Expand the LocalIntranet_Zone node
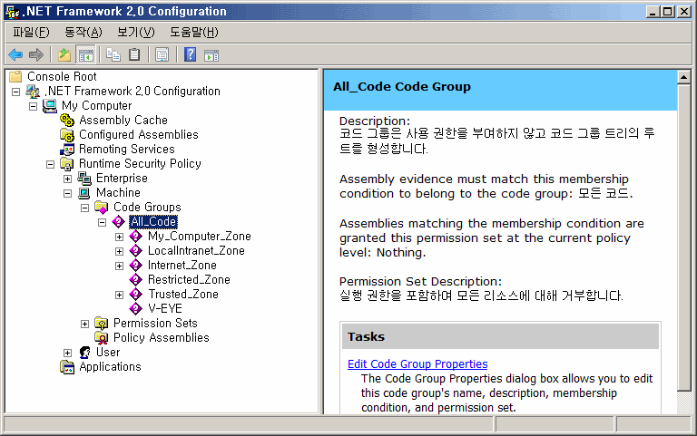The image size is (697, 436). point(119,252)
